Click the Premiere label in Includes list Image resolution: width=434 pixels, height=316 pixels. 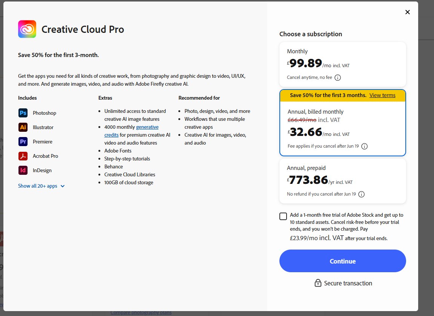click(43, 142)
